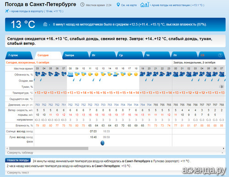Click the right arrow of the table scrollbar
Image resolution: width=229 pixels, height=177 pixels.
pos(224,148)
